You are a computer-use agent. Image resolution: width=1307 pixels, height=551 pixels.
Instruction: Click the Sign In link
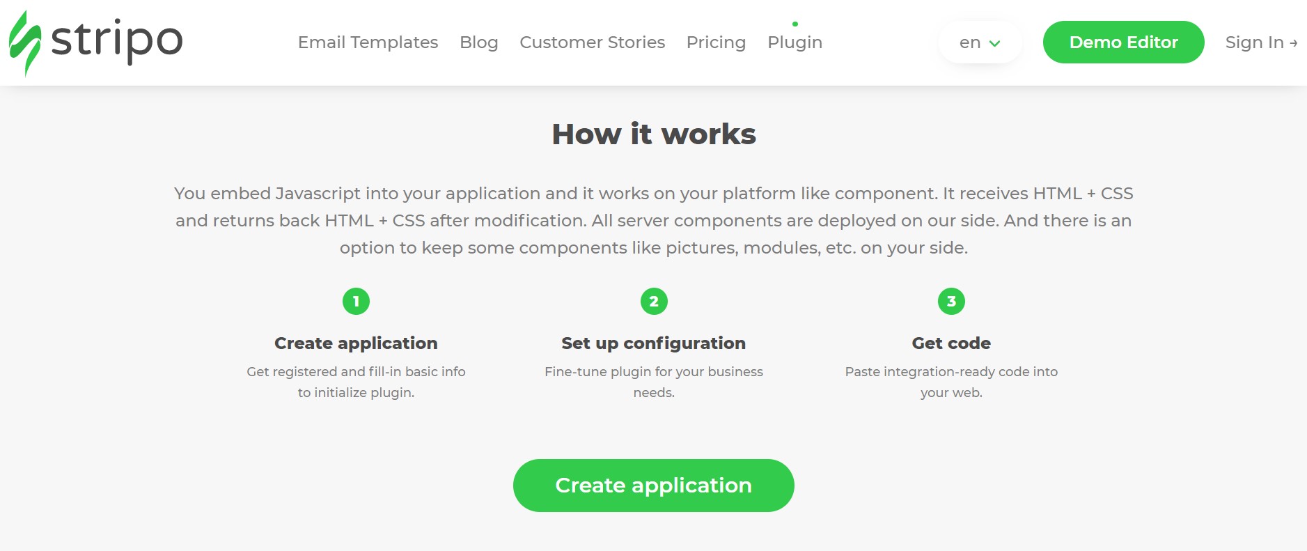point(1261,42)
